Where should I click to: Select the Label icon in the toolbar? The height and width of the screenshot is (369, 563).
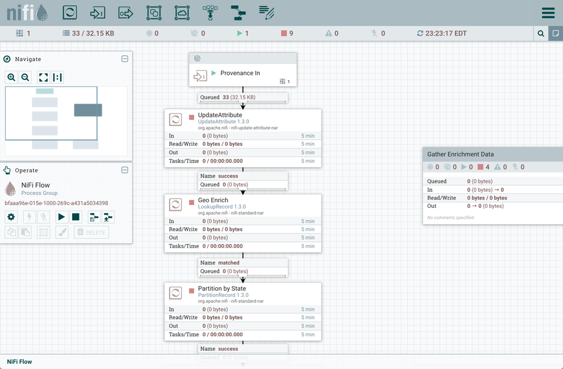[266, 12]
